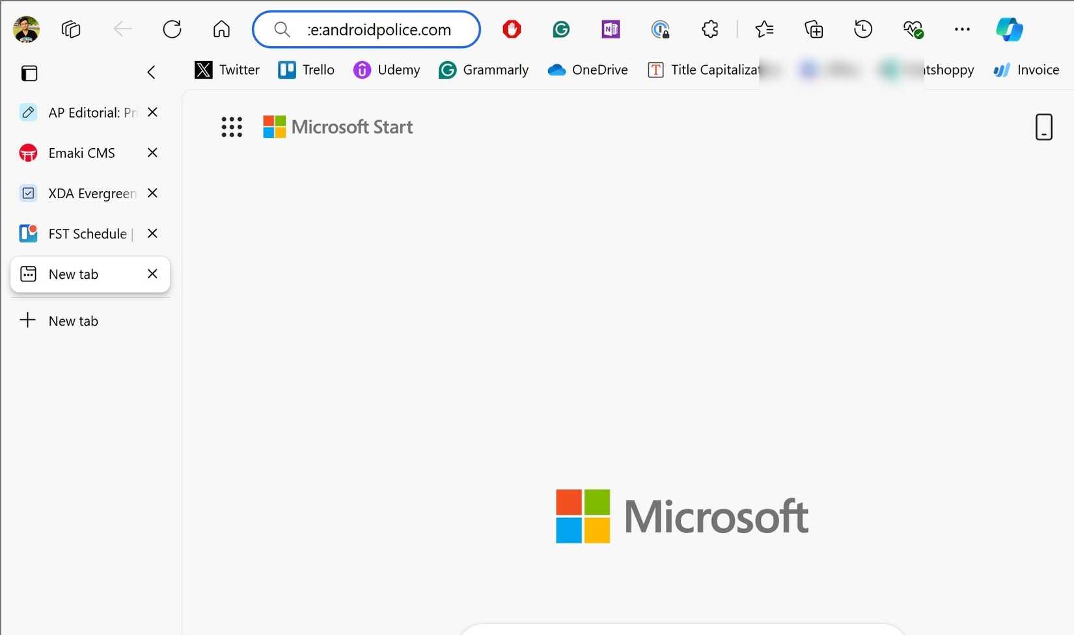
Task: Click the Grammarly extension icon in toolbar
Action: click(561, 29)
